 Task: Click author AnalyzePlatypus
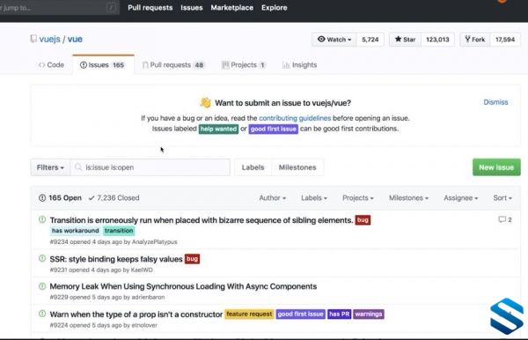click(155, 242)
